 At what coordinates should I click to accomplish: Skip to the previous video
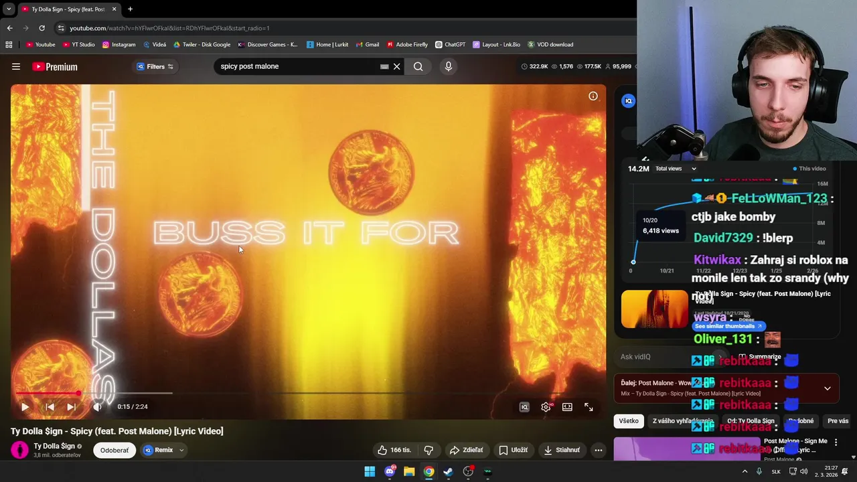click(x=50, y=406)
